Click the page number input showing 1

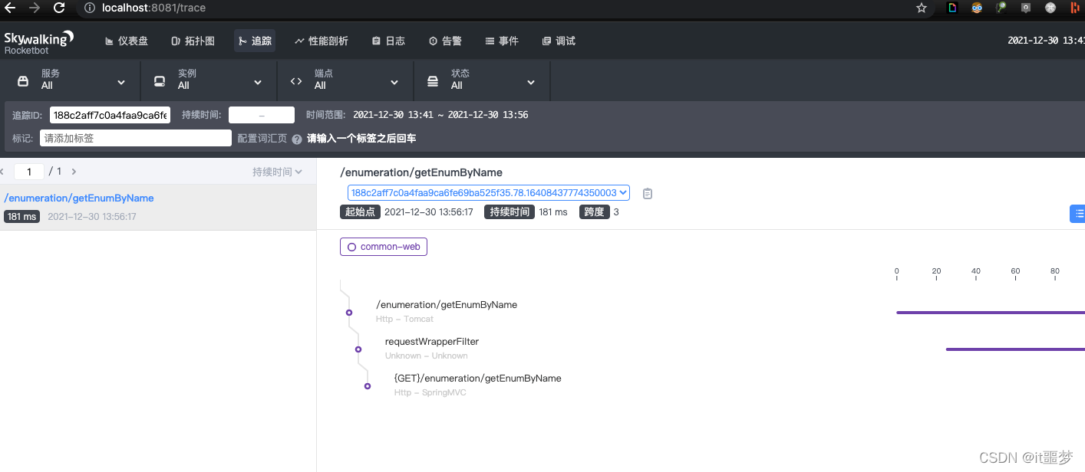click(x=29, y=172)
